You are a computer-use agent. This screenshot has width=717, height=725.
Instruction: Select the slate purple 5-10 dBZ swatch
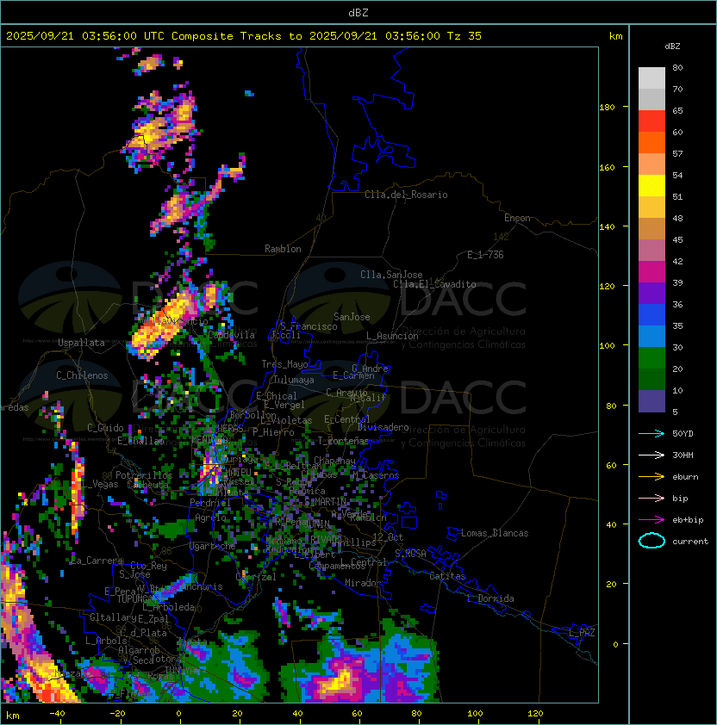tap(652, 401)
